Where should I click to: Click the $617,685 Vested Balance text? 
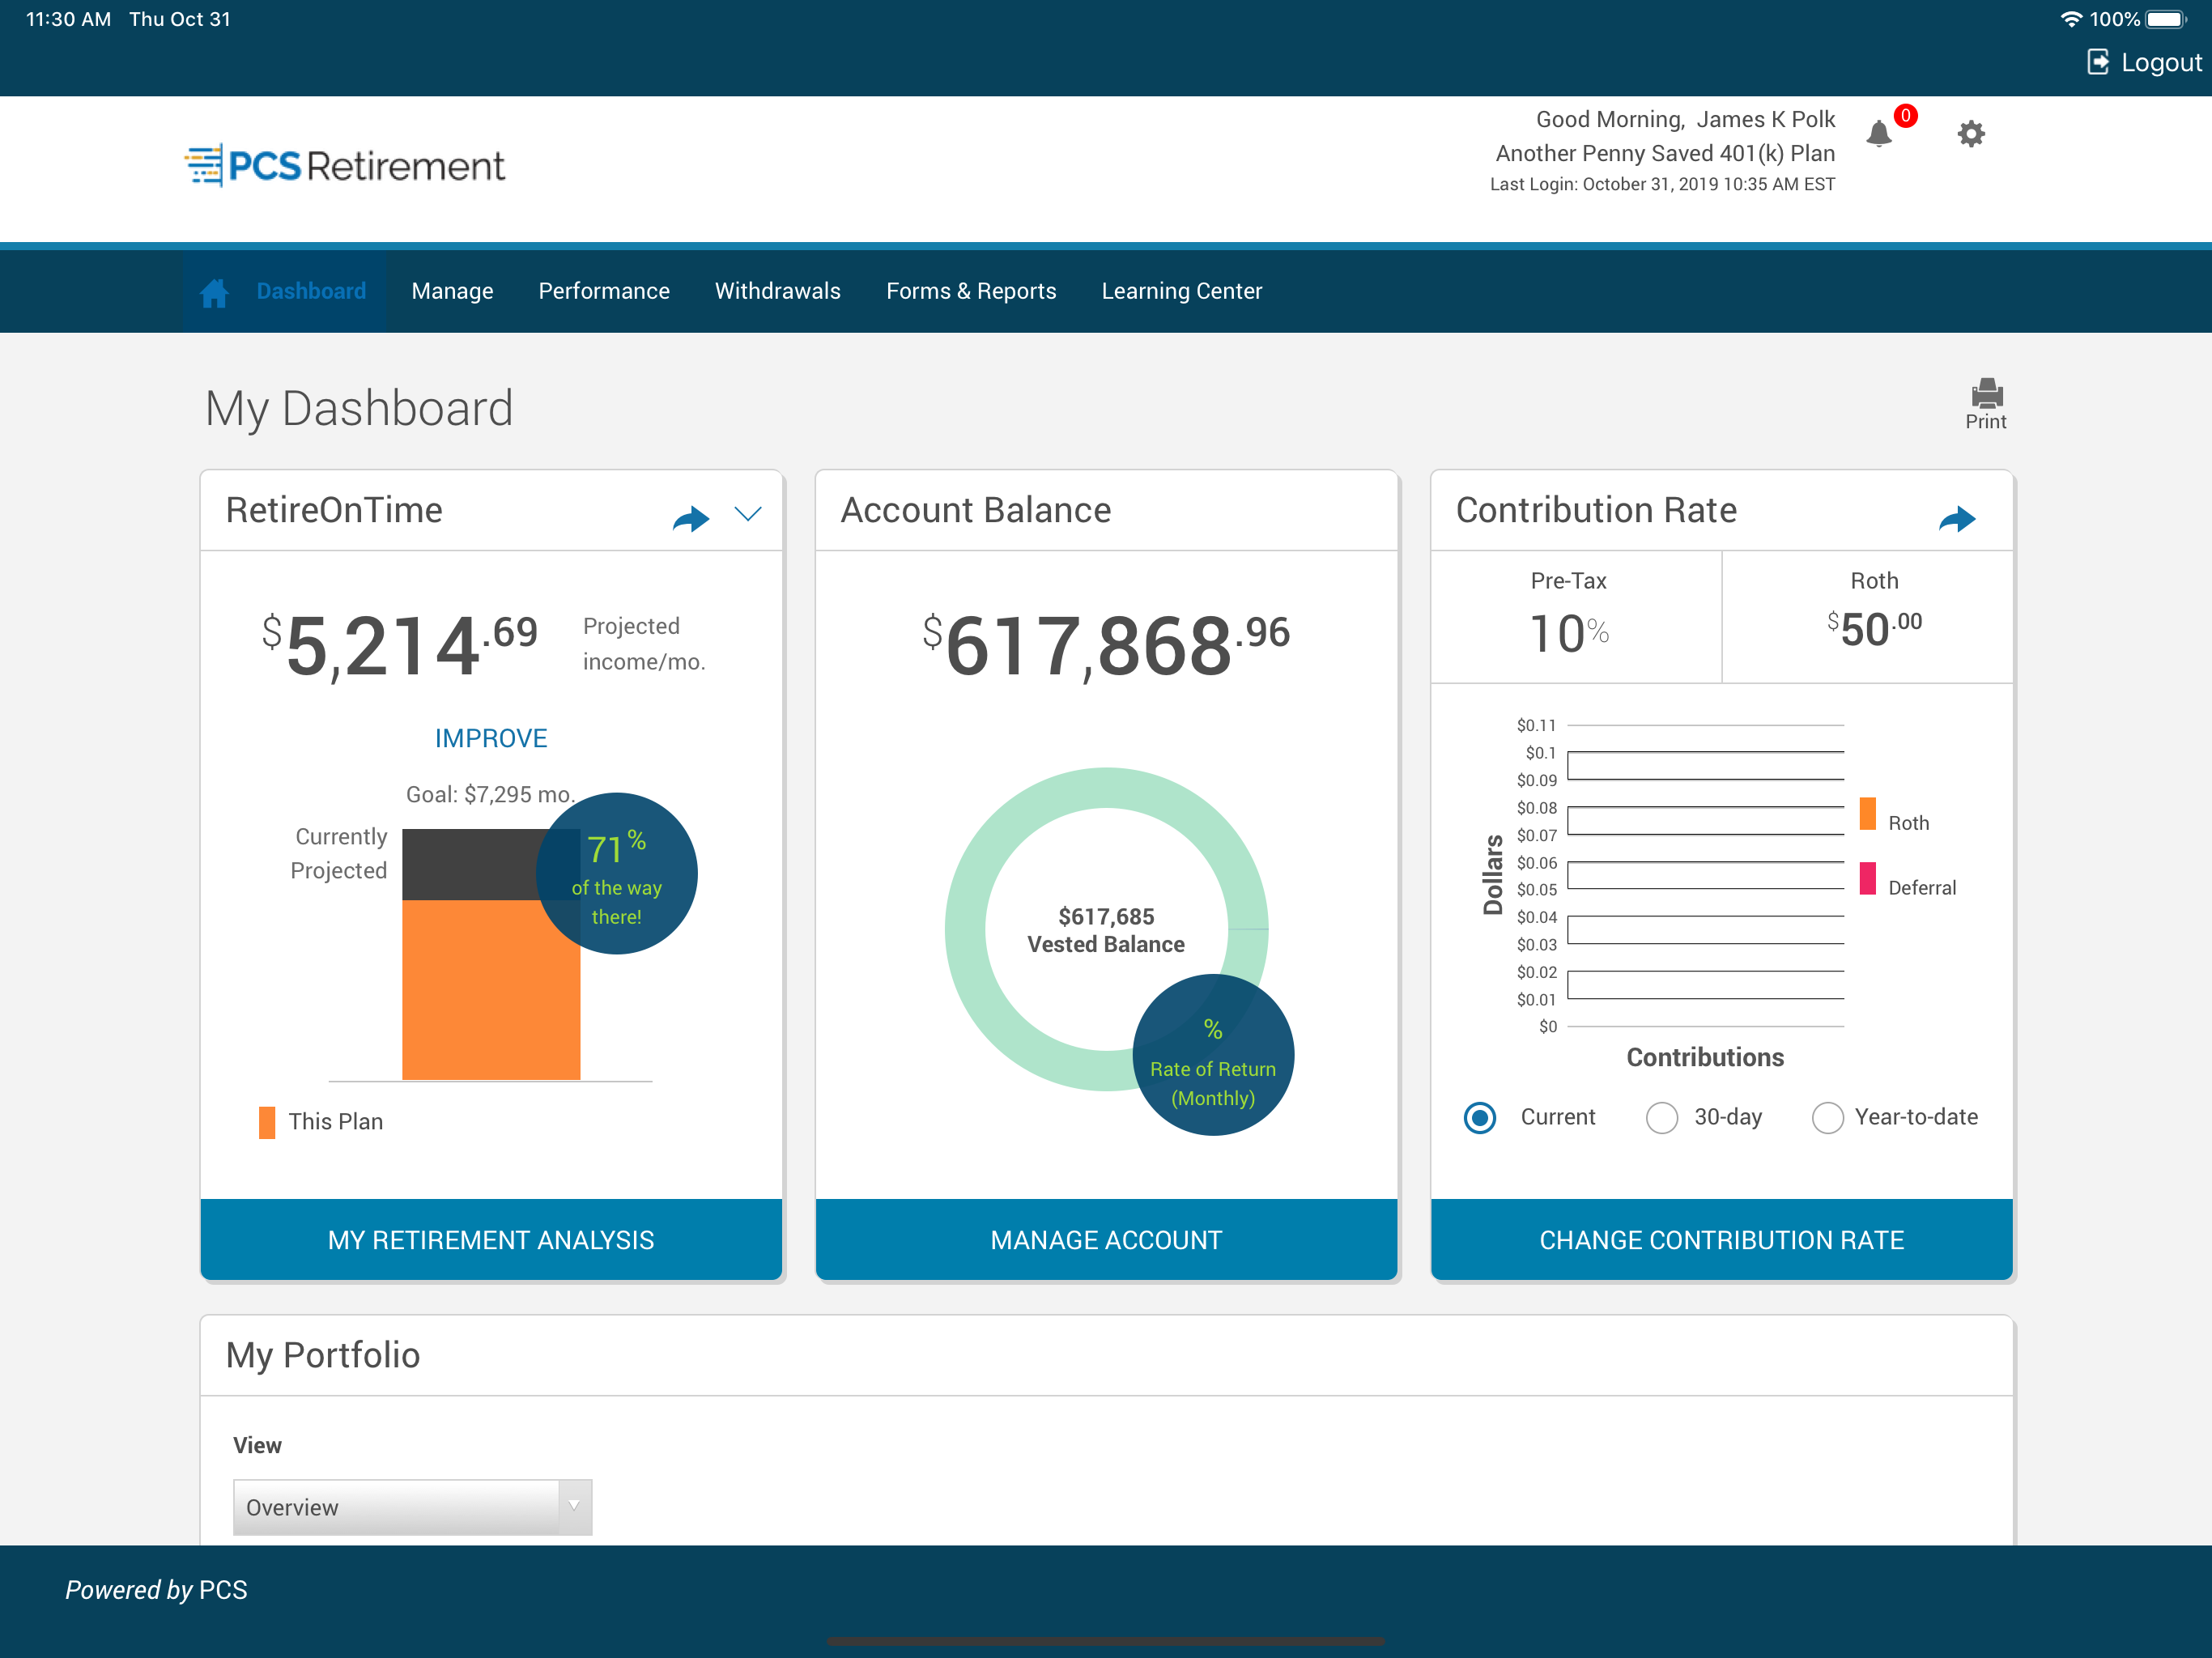click(x=1106, y=930)
